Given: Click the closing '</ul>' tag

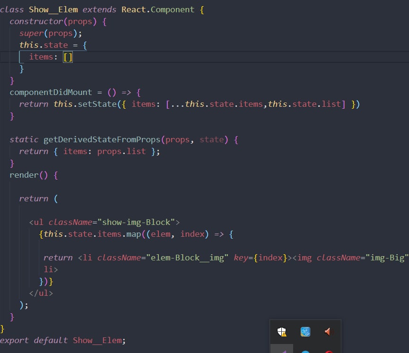Looking at the screenshot, I should click(41, 293).
